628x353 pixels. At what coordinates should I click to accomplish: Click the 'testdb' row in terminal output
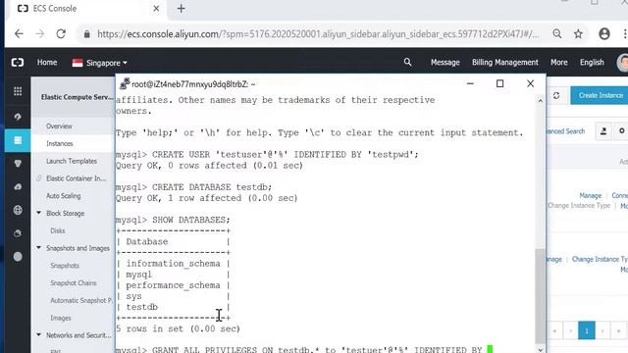click(x=141, y=307)
